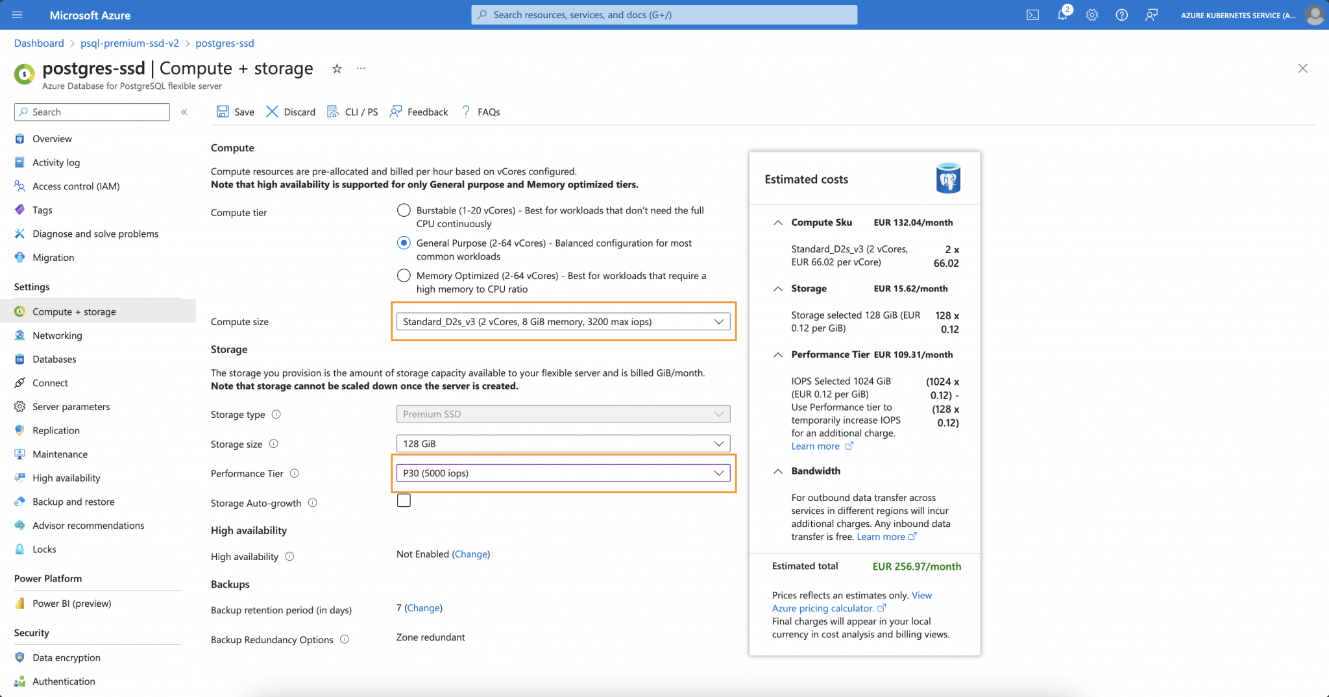Click the resources search bar
This screenshot has height=697, width=1329.
[x=664, y=14]
